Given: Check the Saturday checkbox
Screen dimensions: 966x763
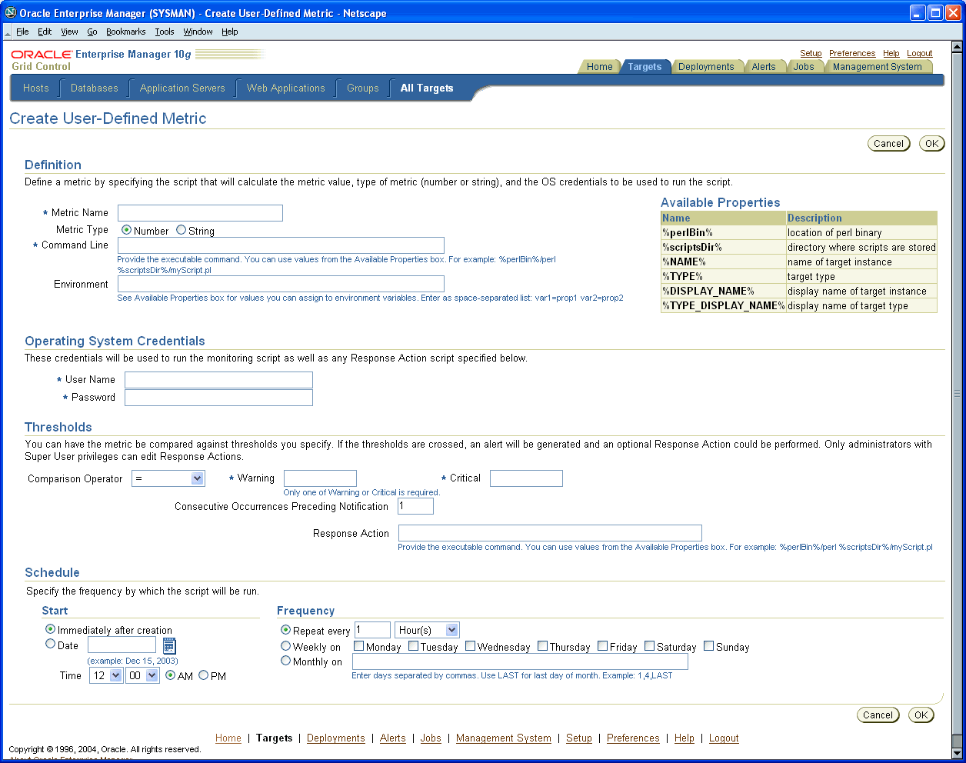Looking at the screenshot, I should coord(648,646).
